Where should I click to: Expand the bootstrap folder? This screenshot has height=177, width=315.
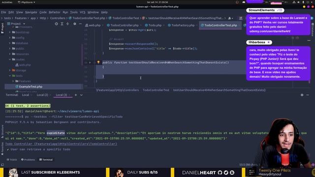click(x=10, y=32)
